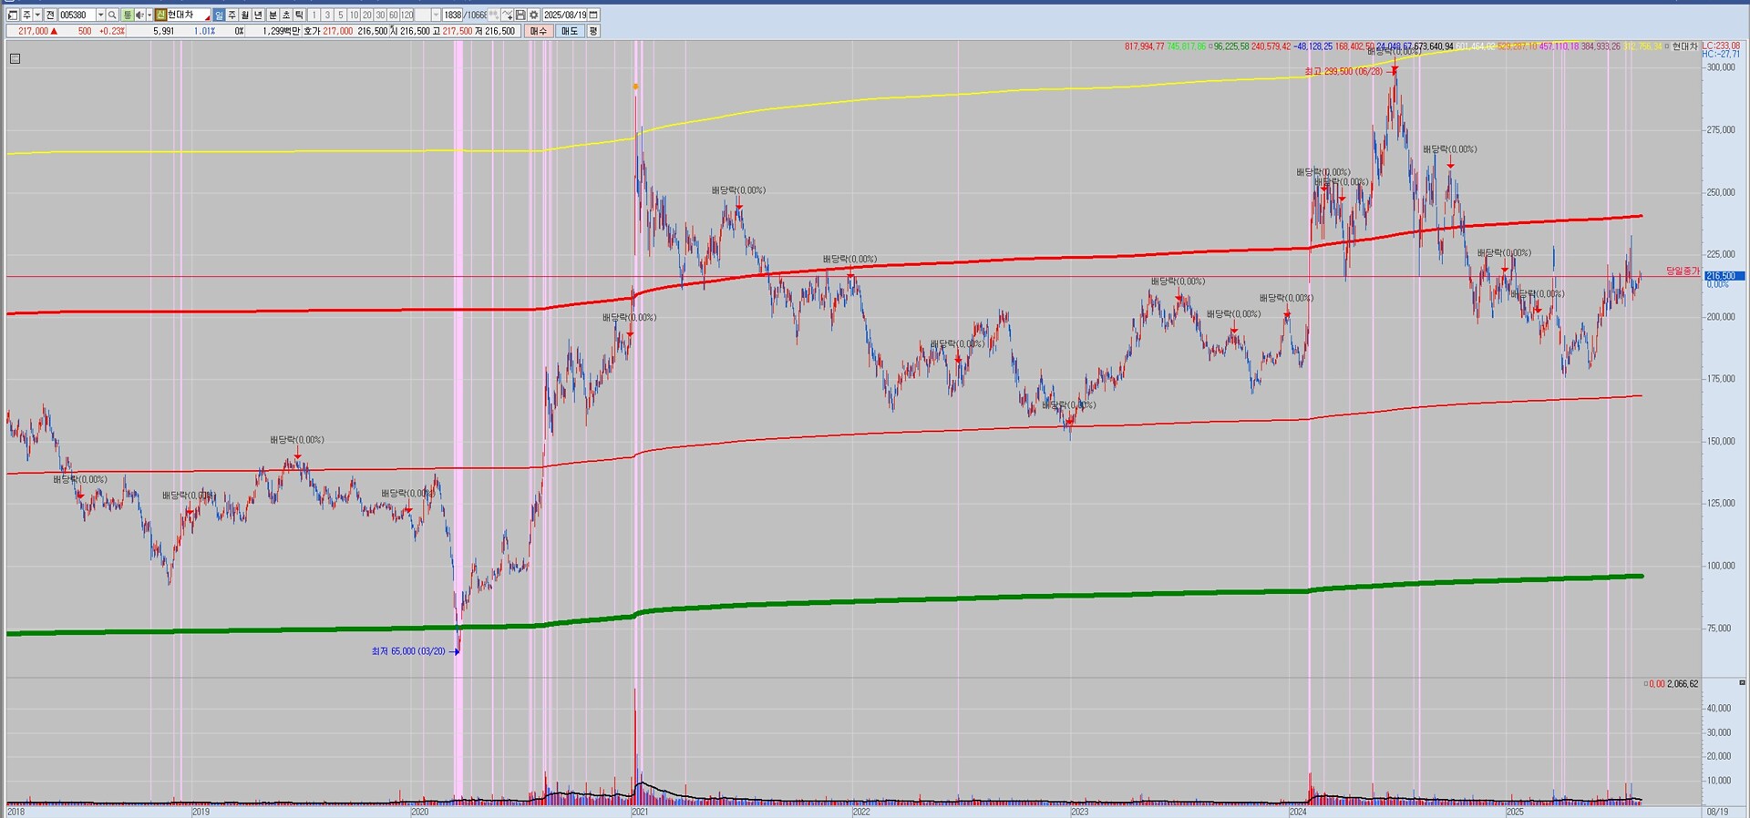Select the yearly (년) chart tab
This screenshot has width=1750, height=818.
(x=258, y=15)
